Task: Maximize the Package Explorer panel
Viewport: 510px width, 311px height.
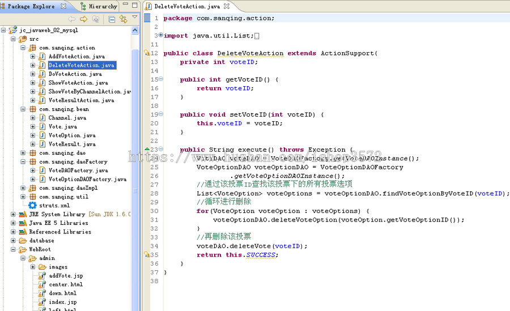Action: [135, 5]
